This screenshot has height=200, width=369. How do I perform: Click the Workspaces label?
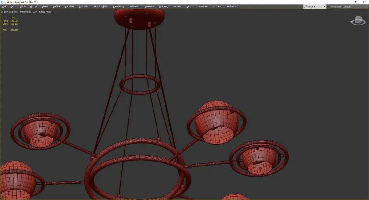[336, 6]
